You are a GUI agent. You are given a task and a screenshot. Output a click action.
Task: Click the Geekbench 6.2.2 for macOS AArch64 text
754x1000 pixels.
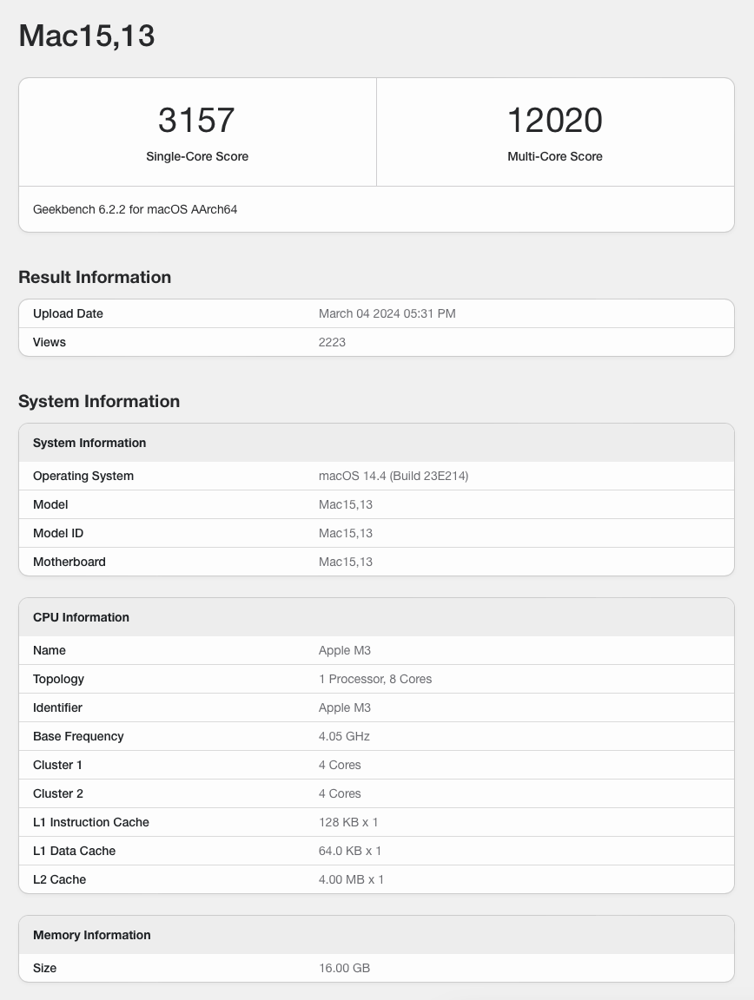pos(135,209)
